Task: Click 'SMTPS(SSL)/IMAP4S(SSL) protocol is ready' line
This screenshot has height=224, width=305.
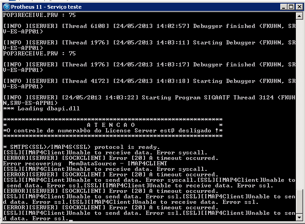Action: pyautogui.click(x=81, y=147)
